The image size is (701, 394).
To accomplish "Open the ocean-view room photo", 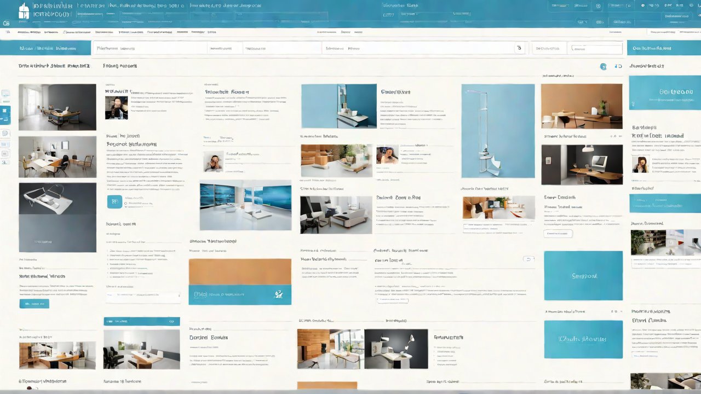I will coord(245,205).
